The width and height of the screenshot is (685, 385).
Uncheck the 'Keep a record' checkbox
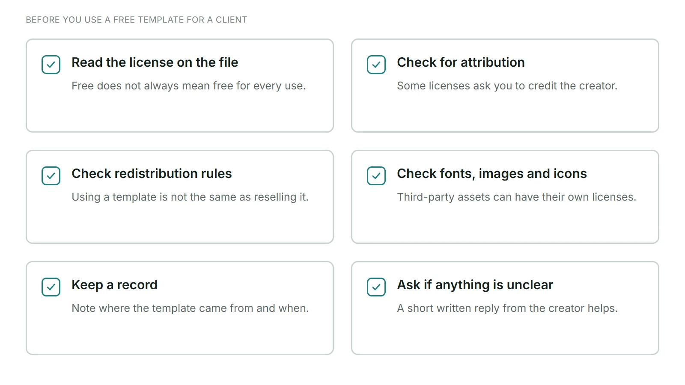[51, 287]
